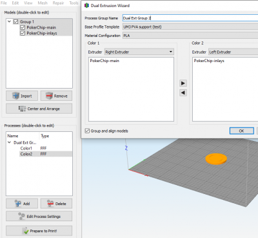This screenshot has width=258, height=238.
Task: Move model to Color 1 with left arrow
Action: (183, 92)
